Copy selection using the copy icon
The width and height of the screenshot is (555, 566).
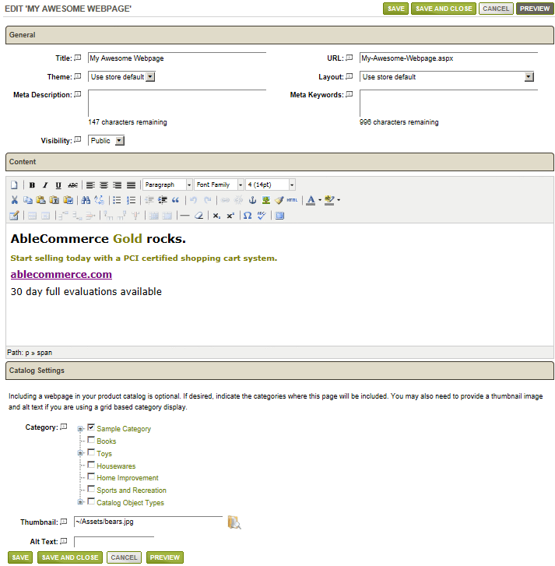(x=28, y=200)
